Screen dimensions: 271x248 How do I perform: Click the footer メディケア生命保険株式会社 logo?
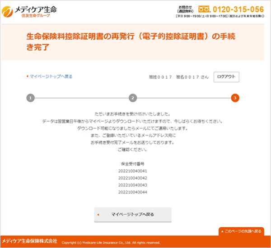tap(30, 241)
